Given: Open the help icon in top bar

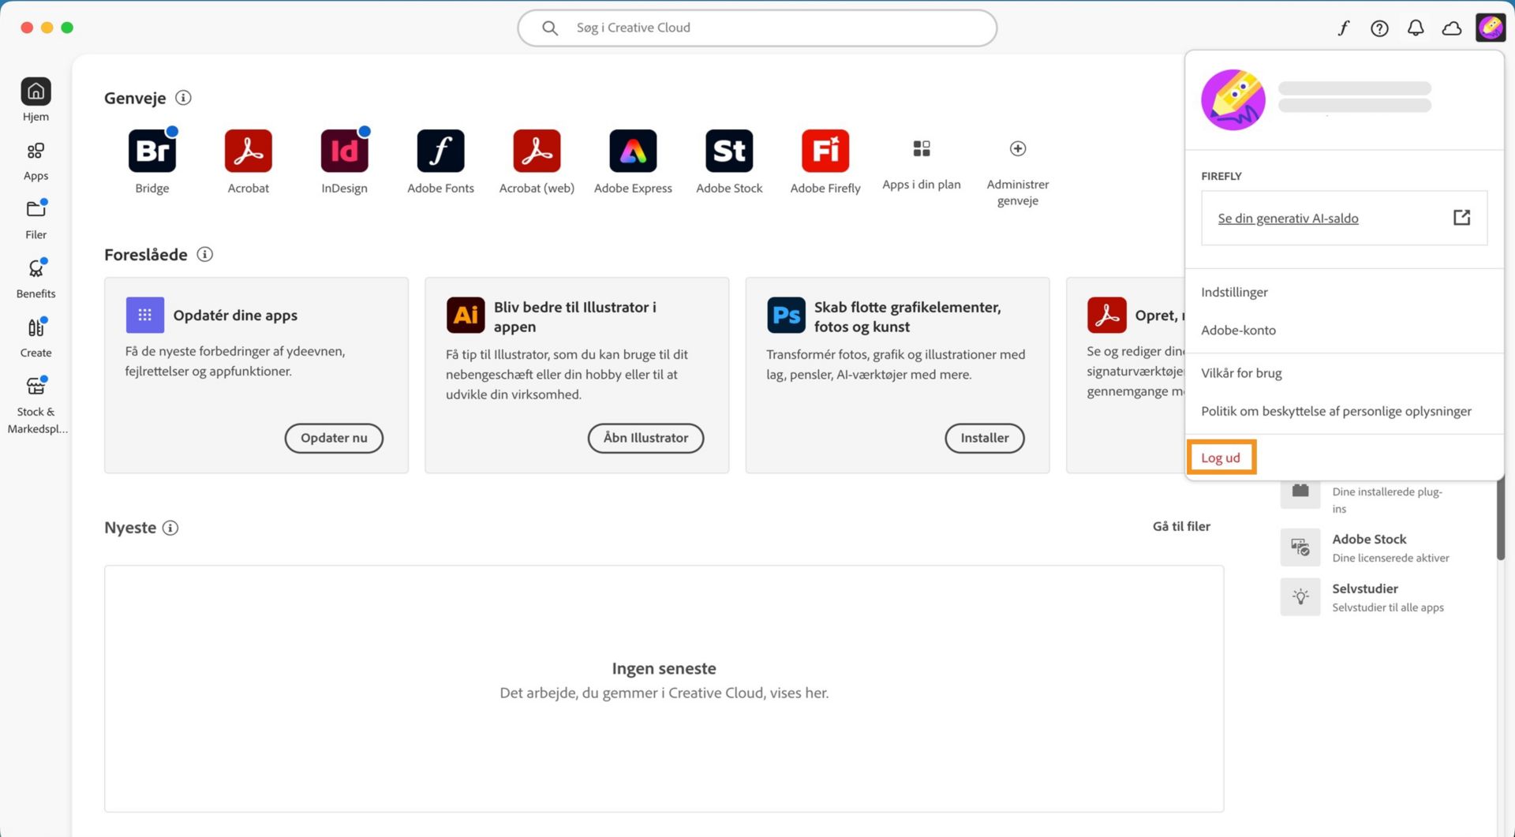Looking at the screenshot, I should click(x=1380, y=28).
